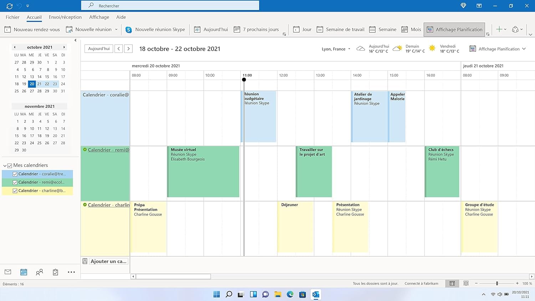
Task: Open the Fichier menu
Action: [x=12, y=17]
